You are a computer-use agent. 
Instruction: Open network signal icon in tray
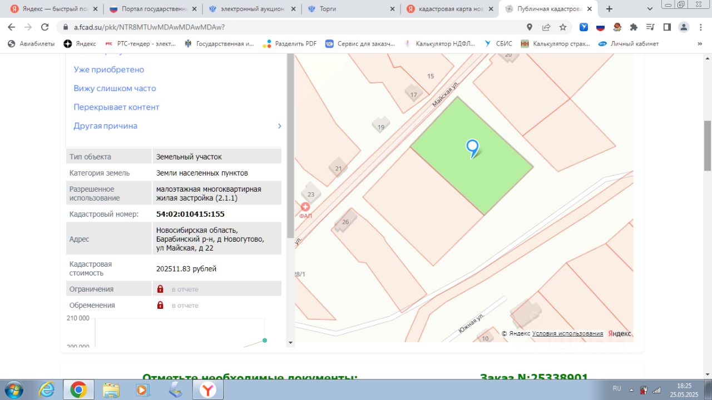(656, 389)
